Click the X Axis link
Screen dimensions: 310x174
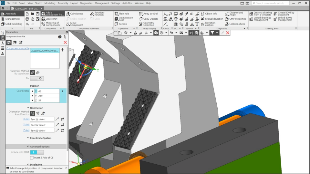click(26, 119)
